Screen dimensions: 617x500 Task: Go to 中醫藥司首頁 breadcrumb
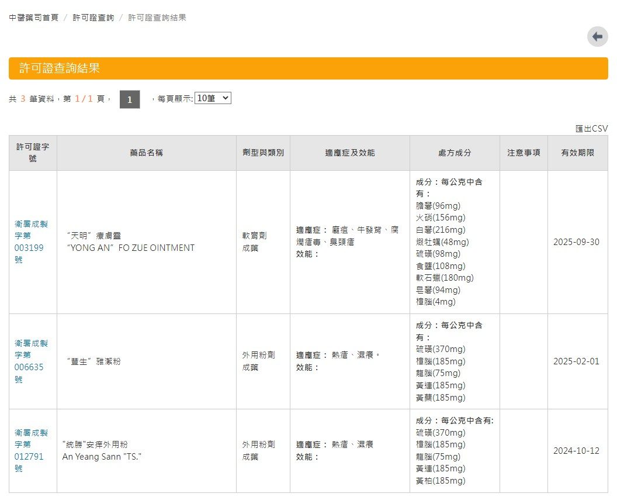click(33, 18)
